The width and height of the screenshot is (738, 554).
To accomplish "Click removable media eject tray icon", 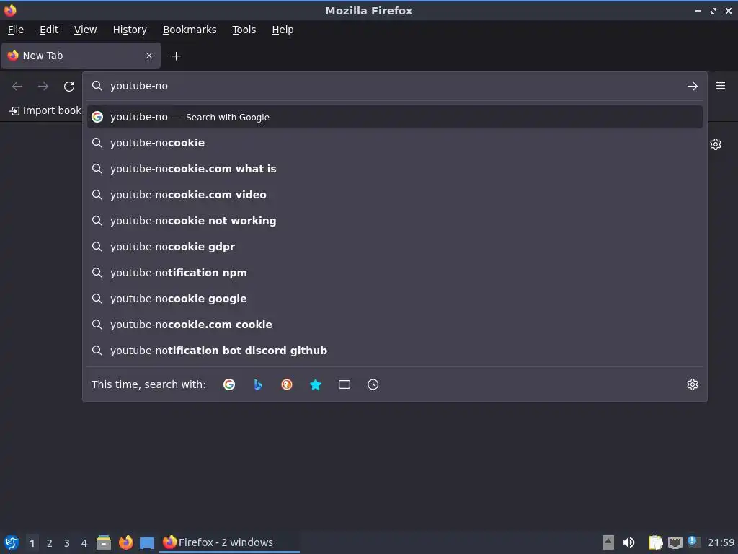I will tap(608, 542).
